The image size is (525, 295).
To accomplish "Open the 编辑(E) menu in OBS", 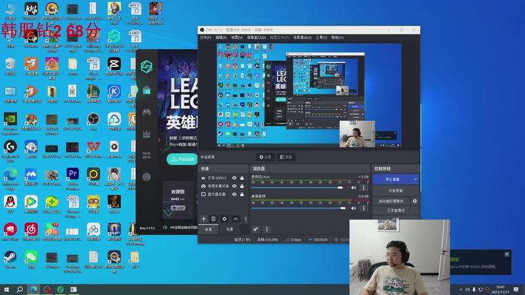I will click(221, 37).
